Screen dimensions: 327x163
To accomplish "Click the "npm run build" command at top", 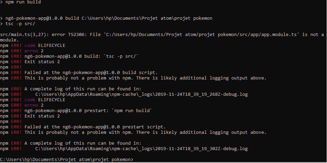I will [23, 2].
